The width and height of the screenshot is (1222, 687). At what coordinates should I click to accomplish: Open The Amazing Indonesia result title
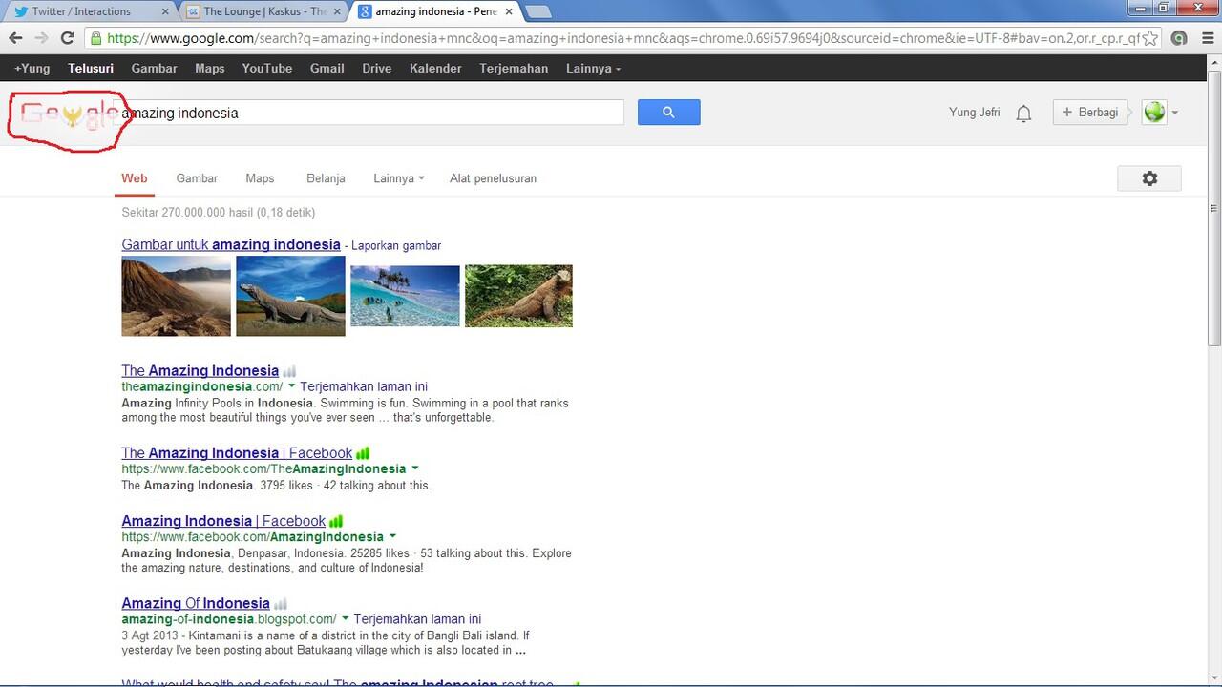pos(200,371)
